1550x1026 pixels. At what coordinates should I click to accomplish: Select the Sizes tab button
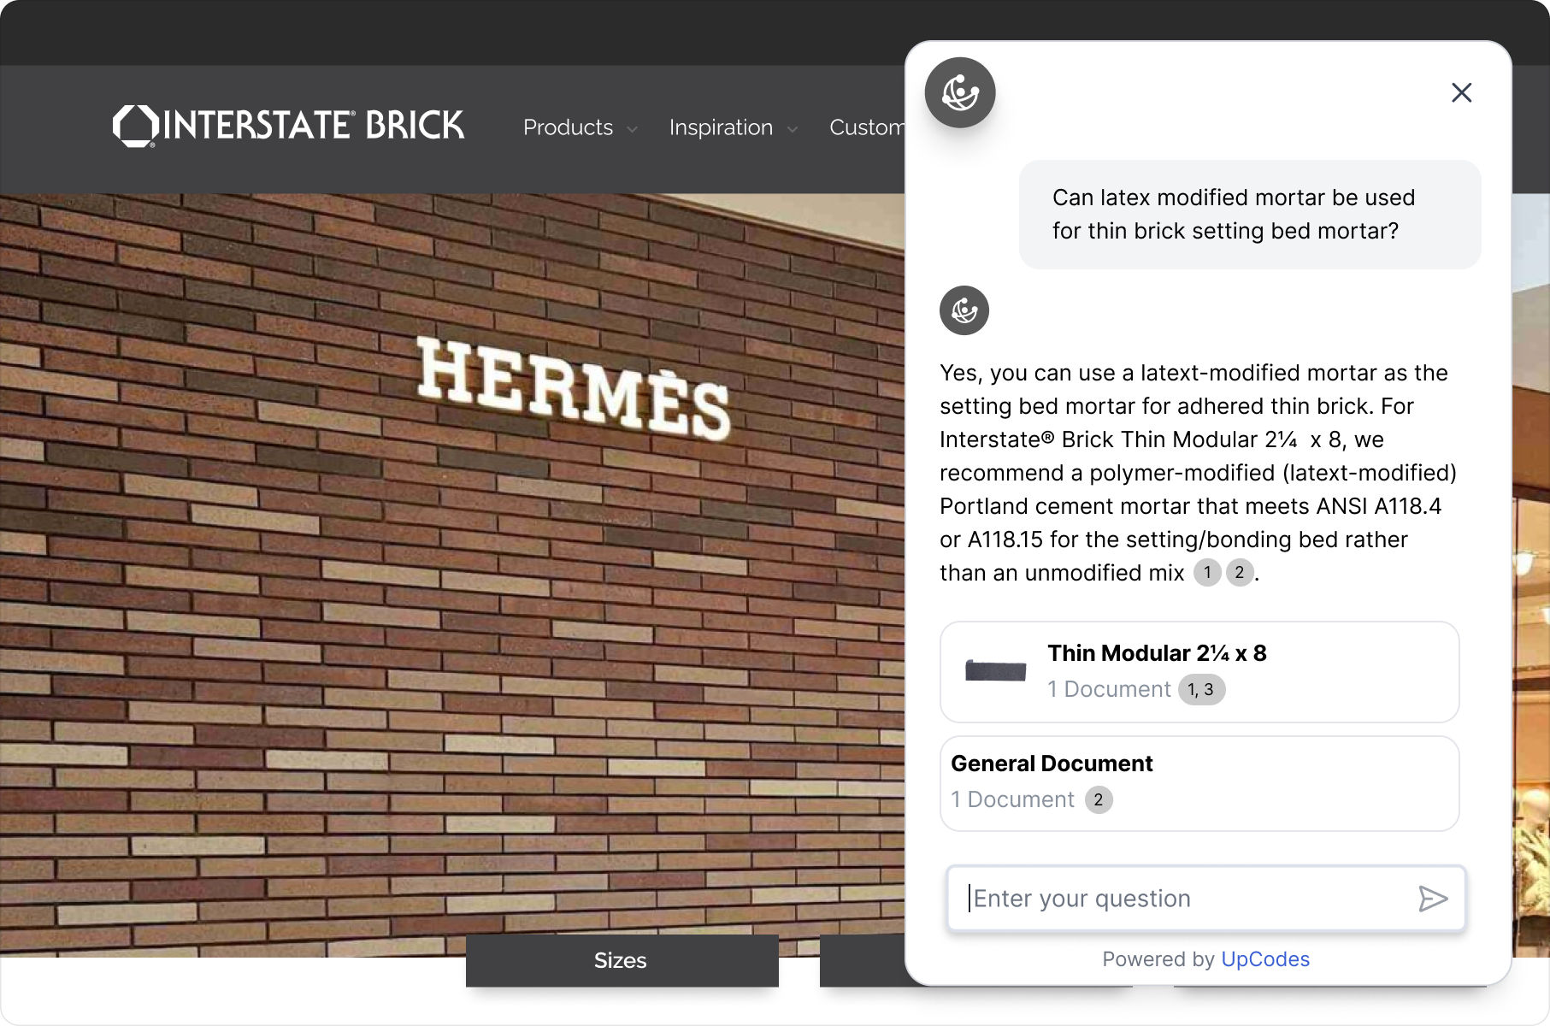622,960
